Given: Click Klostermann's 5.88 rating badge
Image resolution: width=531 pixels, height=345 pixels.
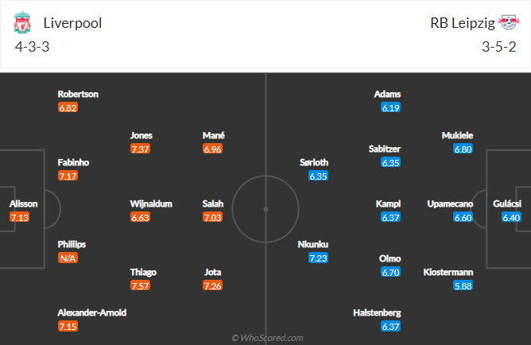Looking at the screenshot, I should 463,286.
